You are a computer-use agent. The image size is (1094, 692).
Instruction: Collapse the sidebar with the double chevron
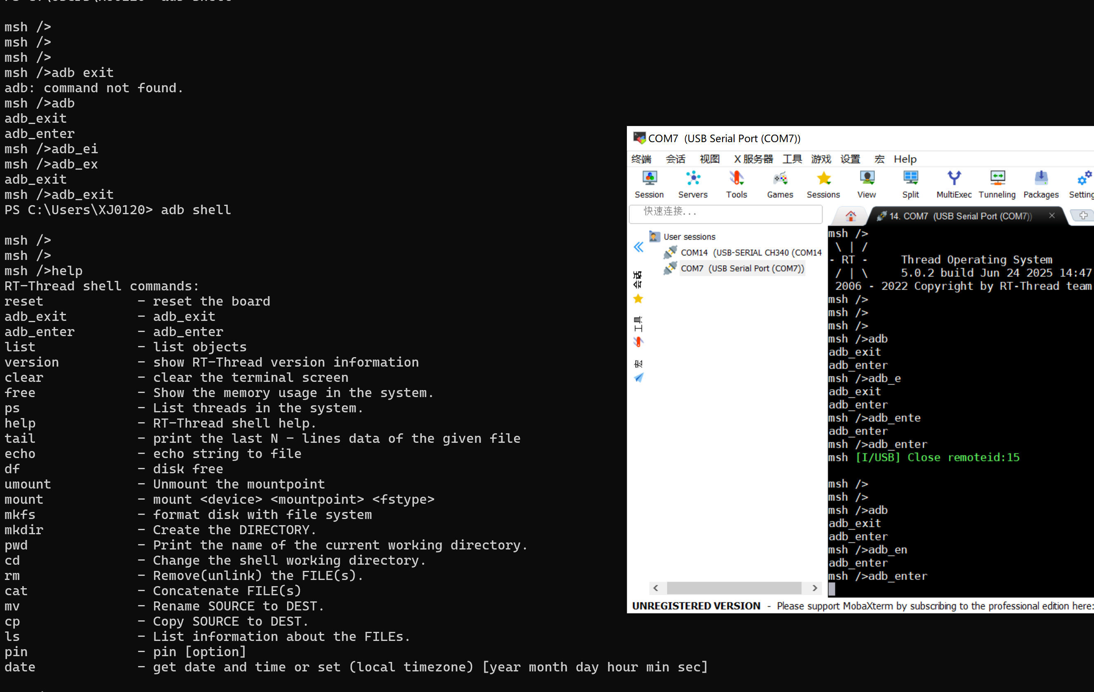coord(638,248)
